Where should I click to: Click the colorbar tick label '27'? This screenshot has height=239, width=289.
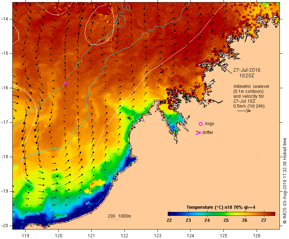[x=264, y=220]
